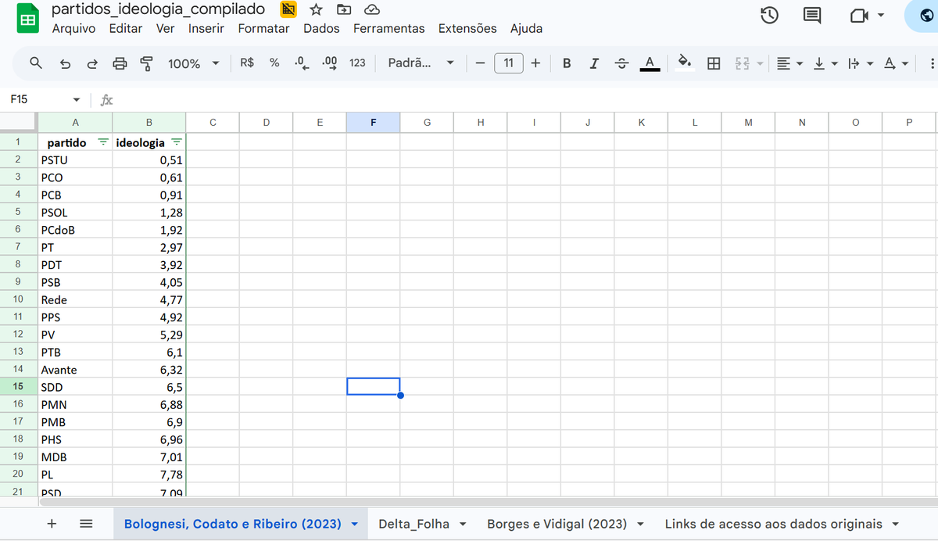Screen dimensions: 938x541
Task: Open the horizontal align dropdown
Action: [x=791, y=63]
